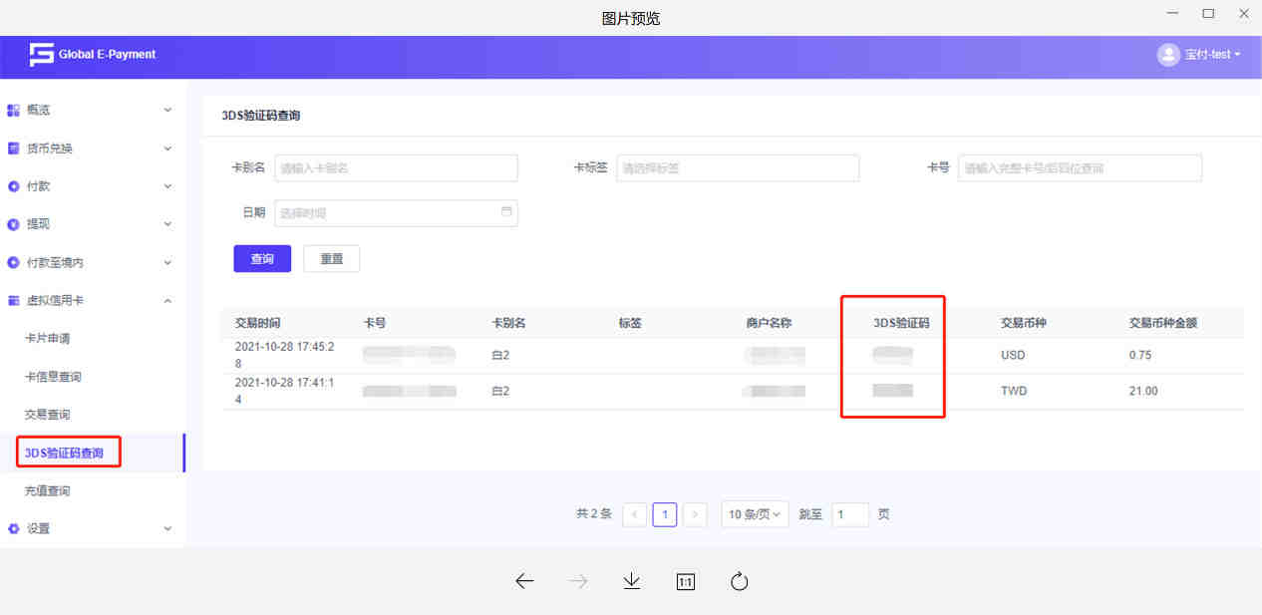Click the 设置 gear icon in sidebar
Screen dimensions: 1262x615
coord(14,529)
